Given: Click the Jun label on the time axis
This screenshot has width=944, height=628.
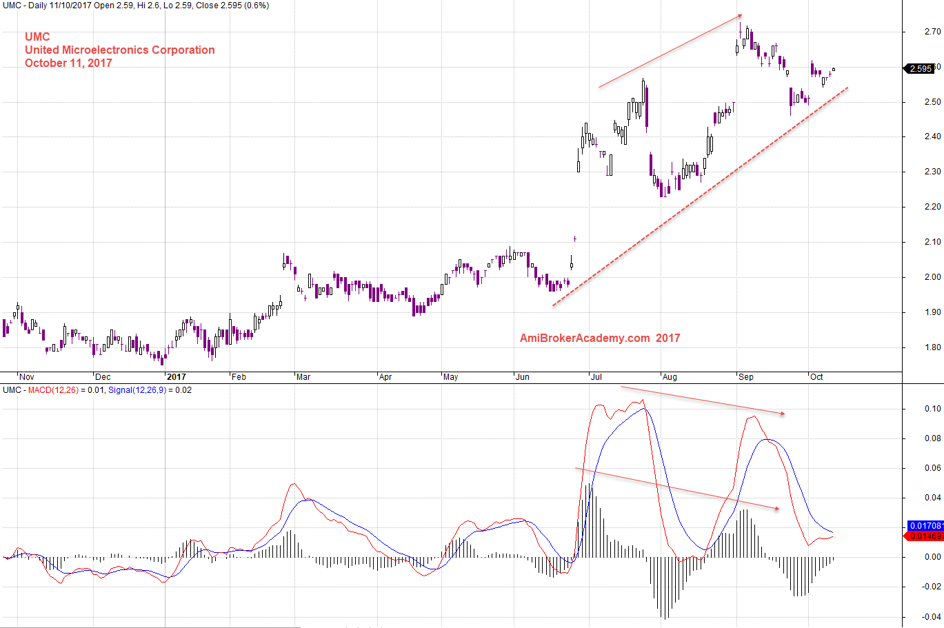Looking at the screenshot, I should point(523,377).
